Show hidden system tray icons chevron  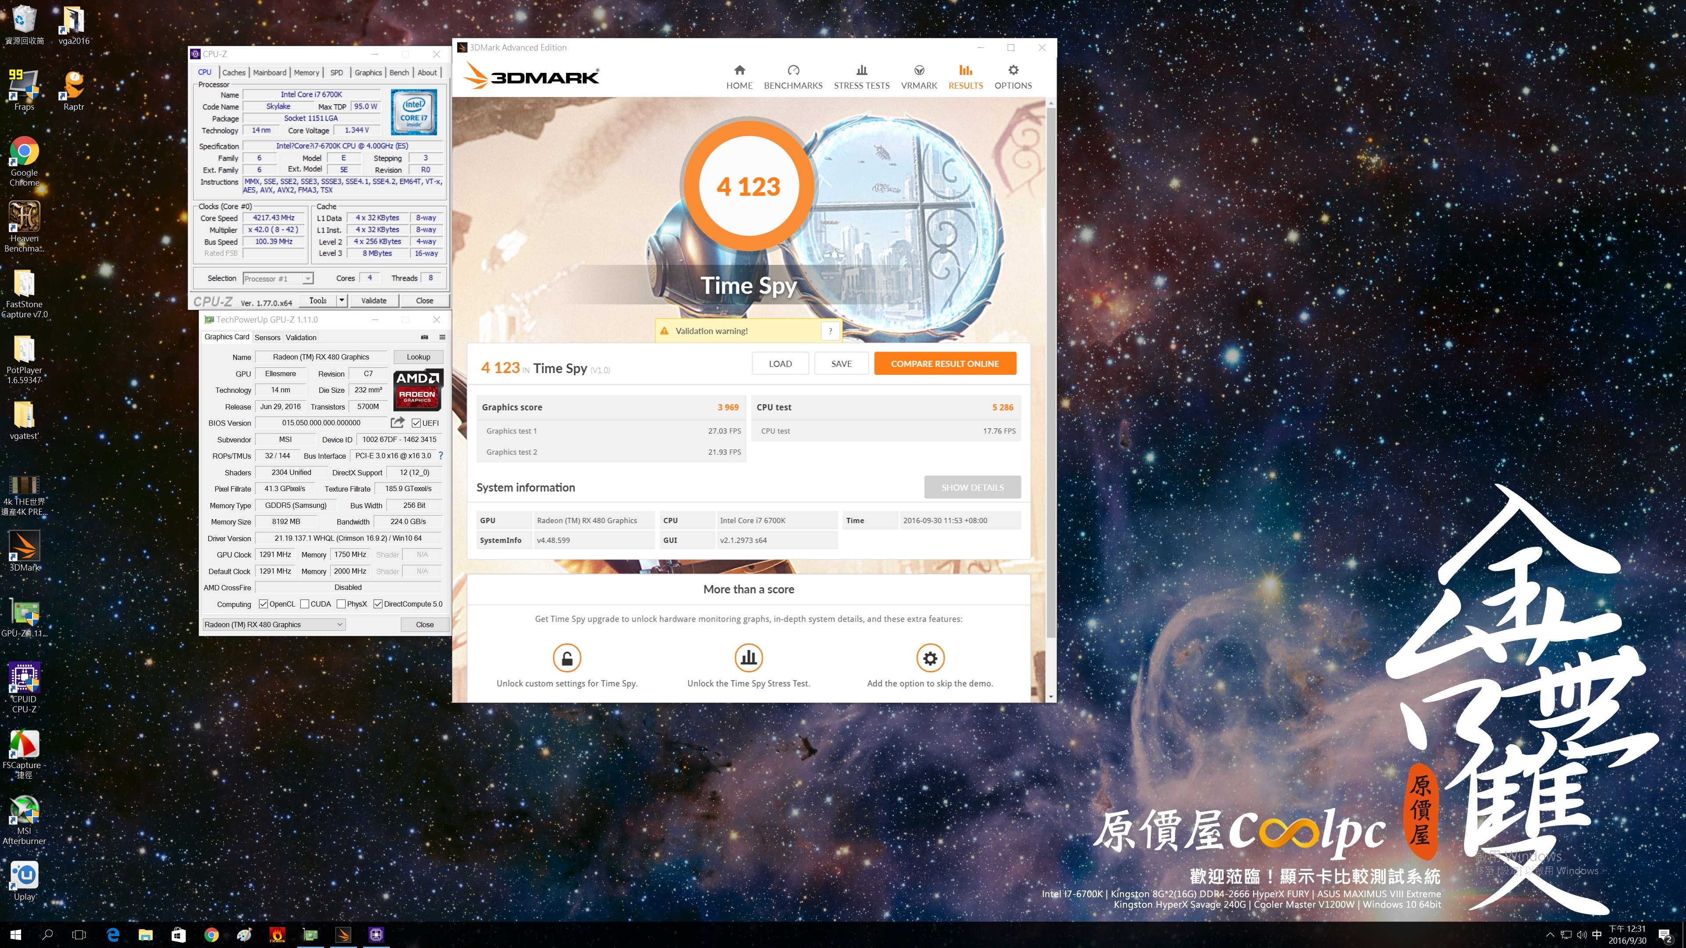[x=1549, y=935]
